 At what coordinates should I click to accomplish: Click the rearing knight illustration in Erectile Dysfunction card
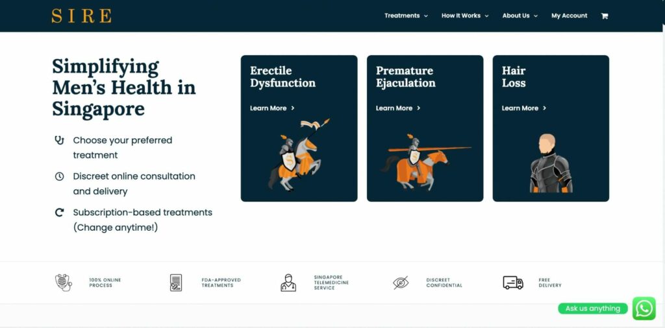pyautogui.click(x=299, y=155)
